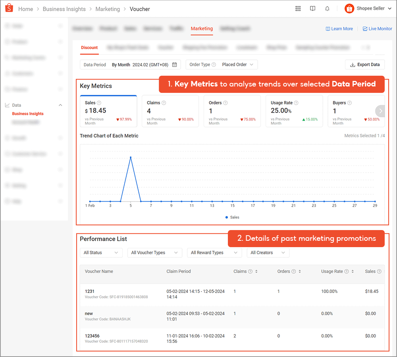Viewport: 397px width, 357px height.
Task: Open the Placed Order dropdown
Action: pyautogui.click(x=237, y=65)
